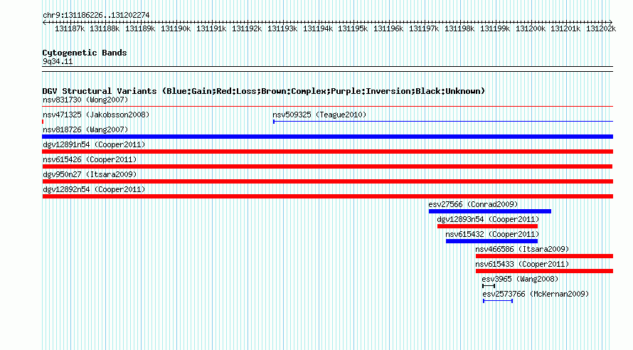
Task: Click the 131188k ruler tick label
Action: 105,28
